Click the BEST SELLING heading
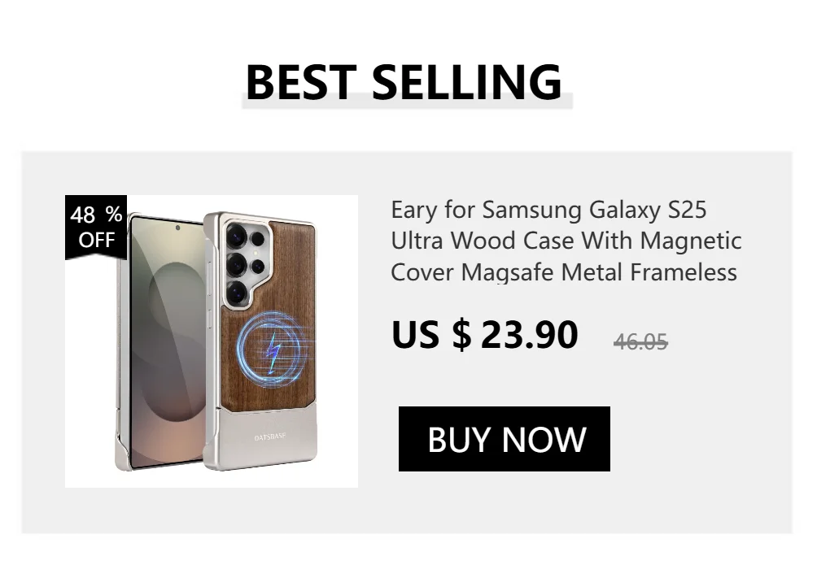The width and height of the screenshot is (817, 569). pyautogui.click(x=404, y=82)
